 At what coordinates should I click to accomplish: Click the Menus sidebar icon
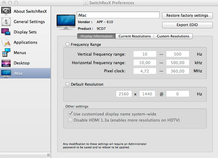pyautogui.click(x=6, y=53)
